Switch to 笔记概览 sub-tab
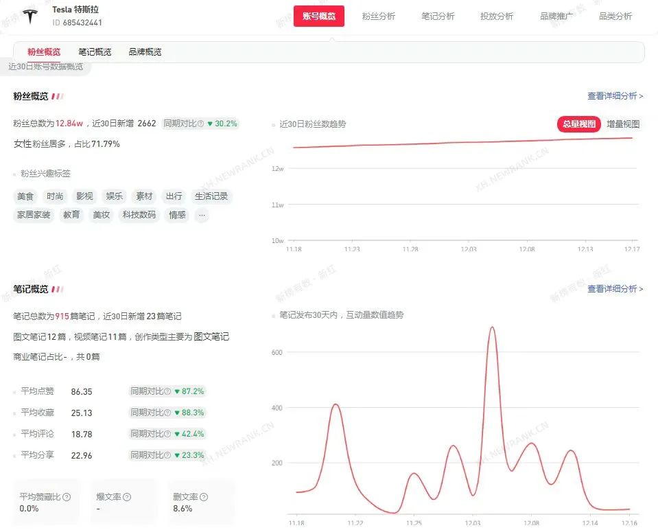 (95, 52)
